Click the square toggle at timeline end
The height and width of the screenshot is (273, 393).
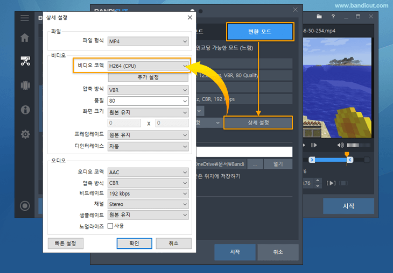[x=367, y=160]
